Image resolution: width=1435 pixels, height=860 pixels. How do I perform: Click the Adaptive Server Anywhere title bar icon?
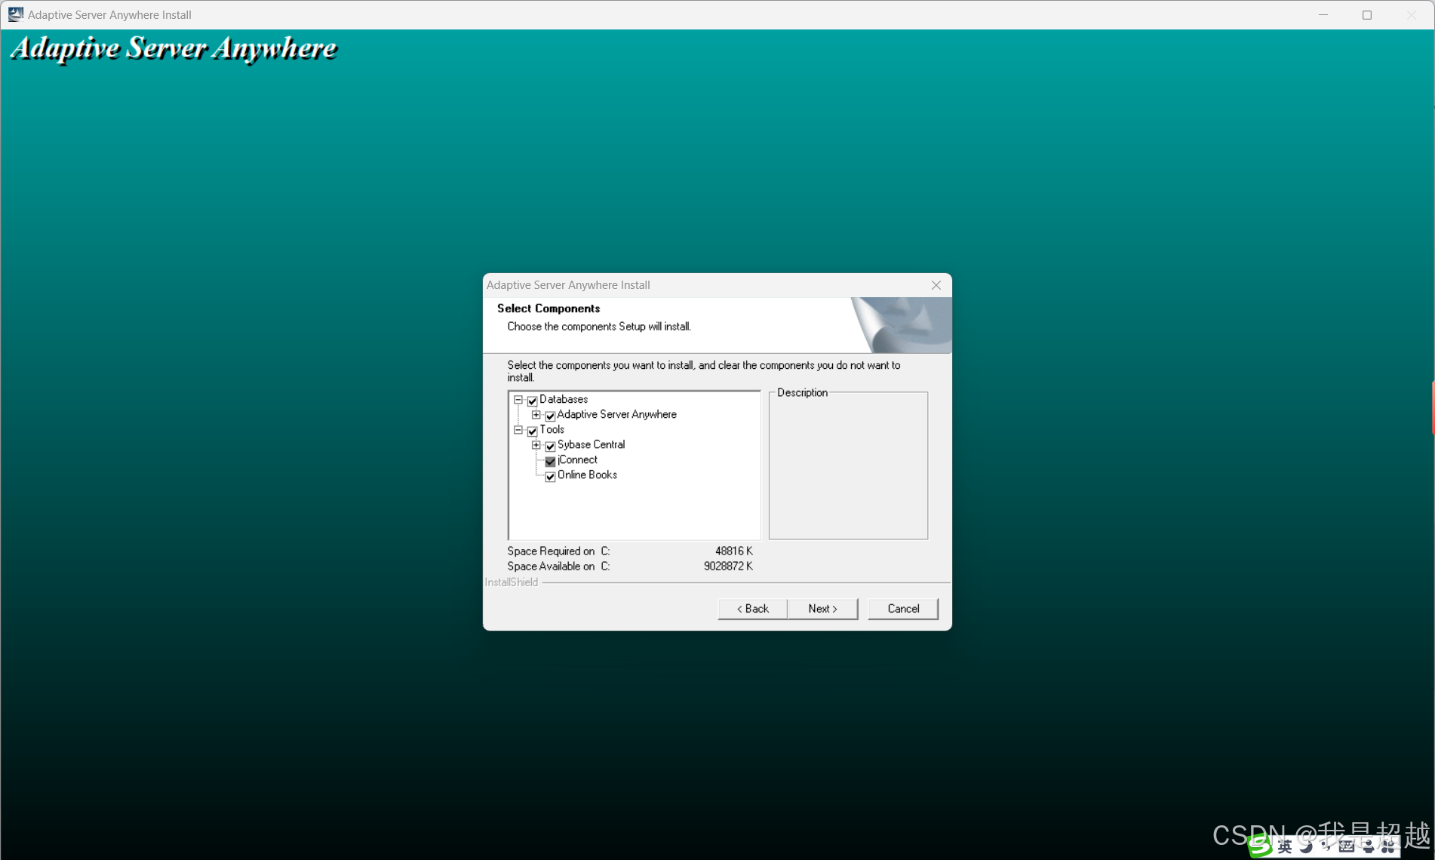(15, 14)
